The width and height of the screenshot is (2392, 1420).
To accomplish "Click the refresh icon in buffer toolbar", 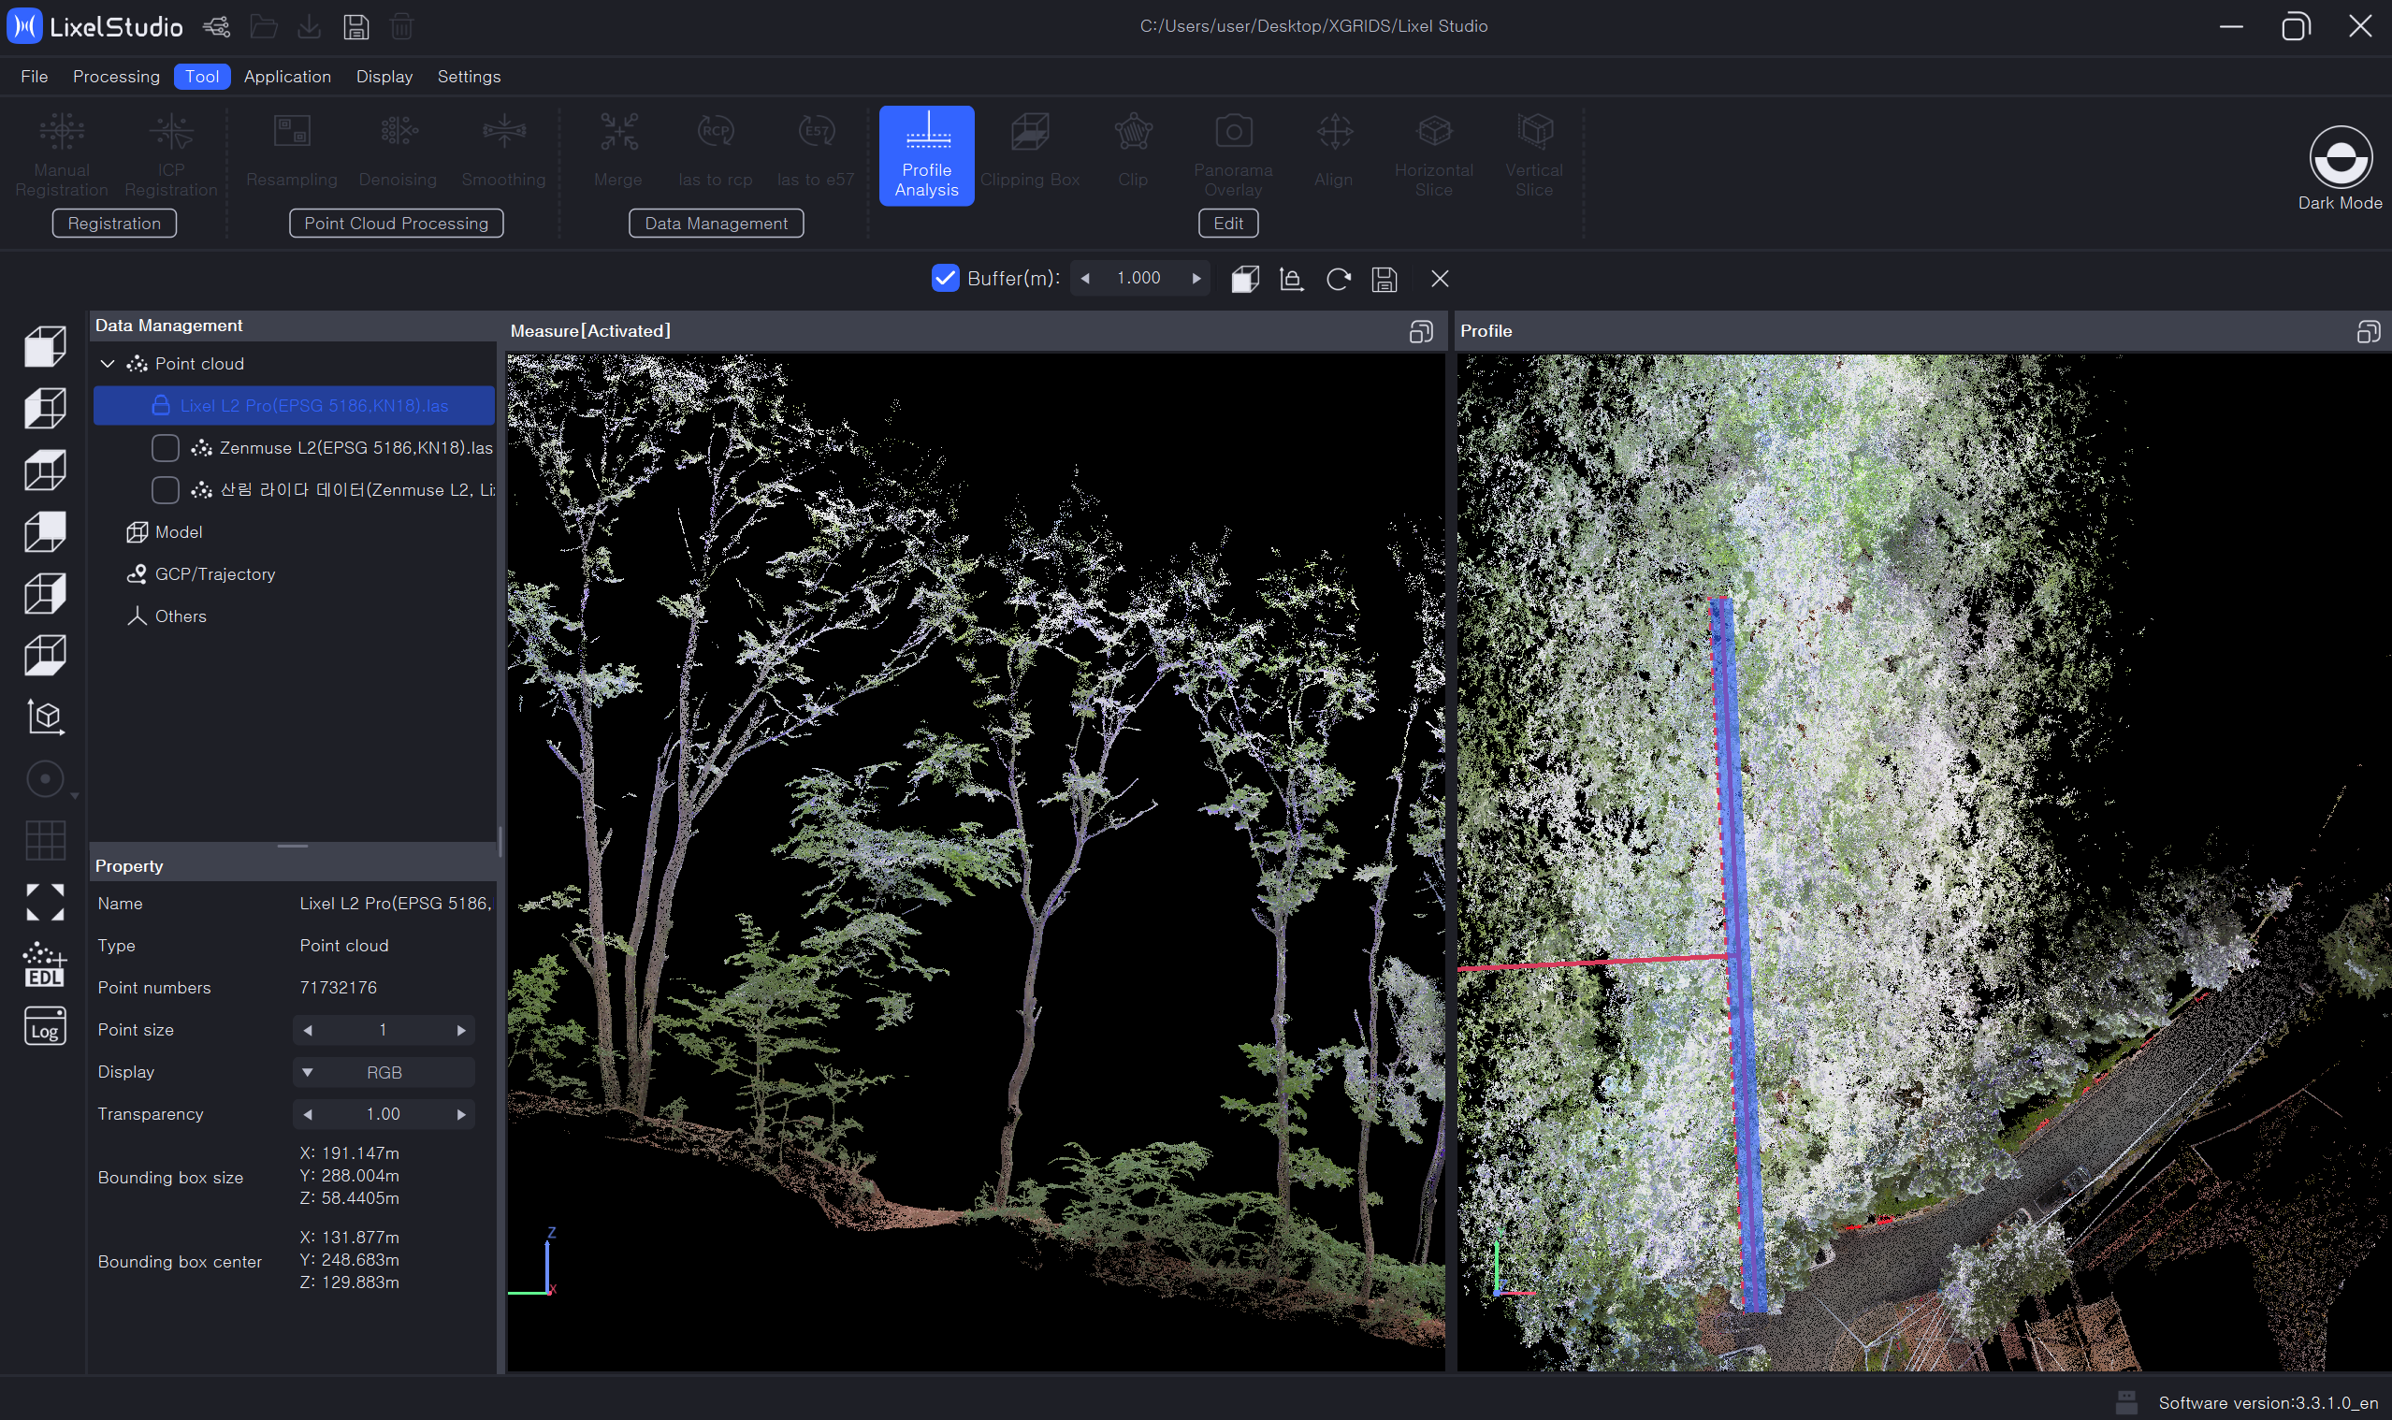I will [1338, 279].
